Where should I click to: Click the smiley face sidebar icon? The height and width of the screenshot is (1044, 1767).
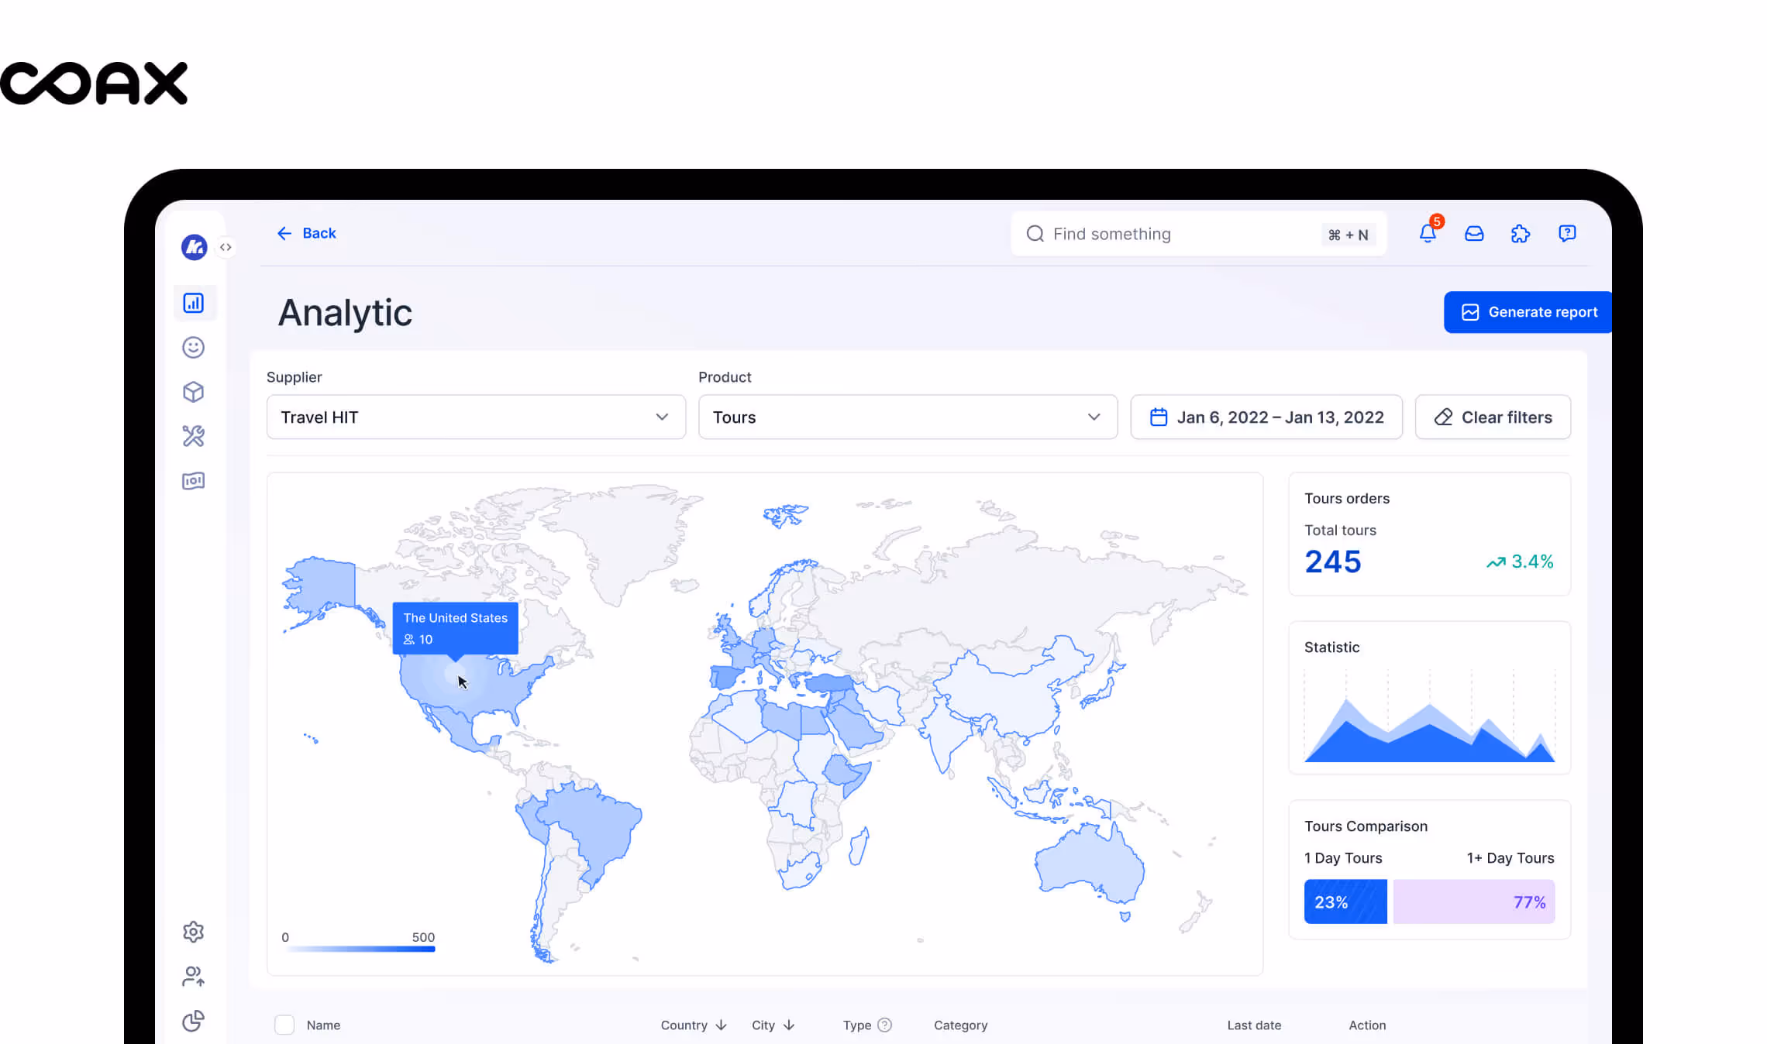tap(193, 347)
